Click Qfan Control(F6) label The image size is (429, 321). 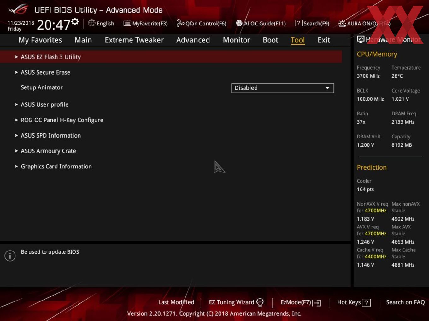pos(206,24)
